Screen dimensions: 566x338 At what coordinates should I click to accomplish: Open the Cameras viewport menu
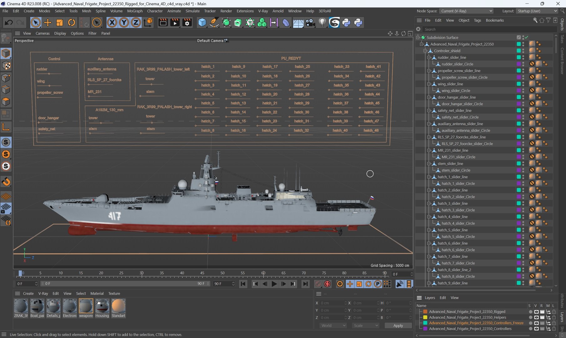(x=43, y=33)
